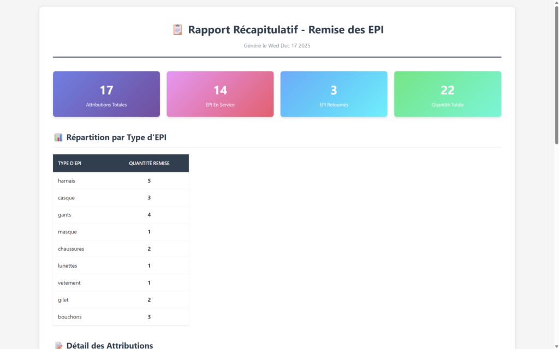559x349 pixels.
Task: Click the gants row
Action: pos(121,215)
